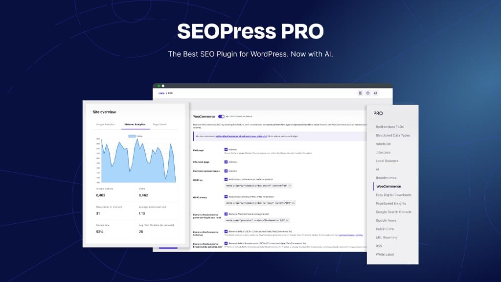Open Redirections / 404 in PRO menu
This screenshot has height=282, width=501.
pyautogui.click(x=389, y=127)
